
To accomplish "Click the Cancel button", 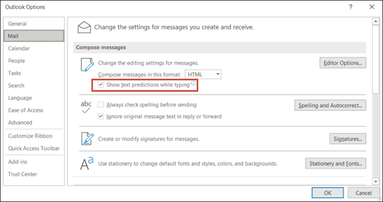I will pos(364,193).
